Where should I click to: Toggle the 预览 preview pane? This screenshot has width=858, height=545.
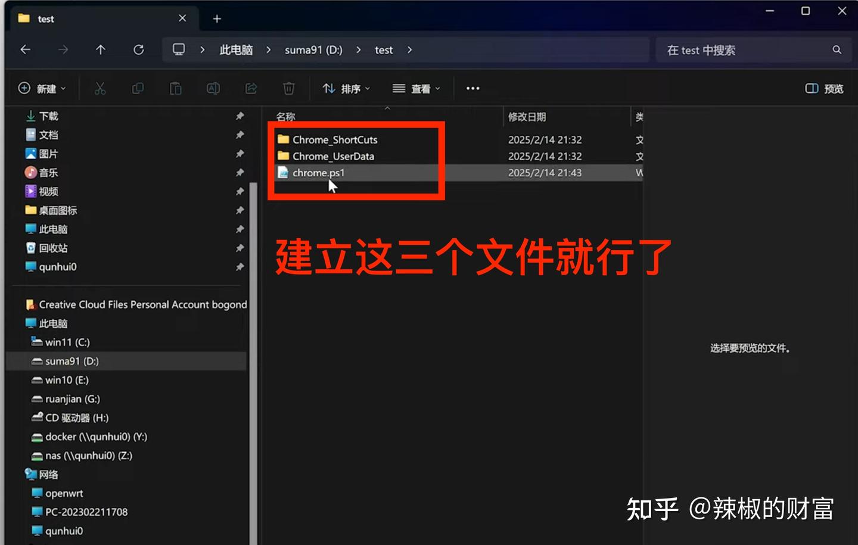click(825, 89)
